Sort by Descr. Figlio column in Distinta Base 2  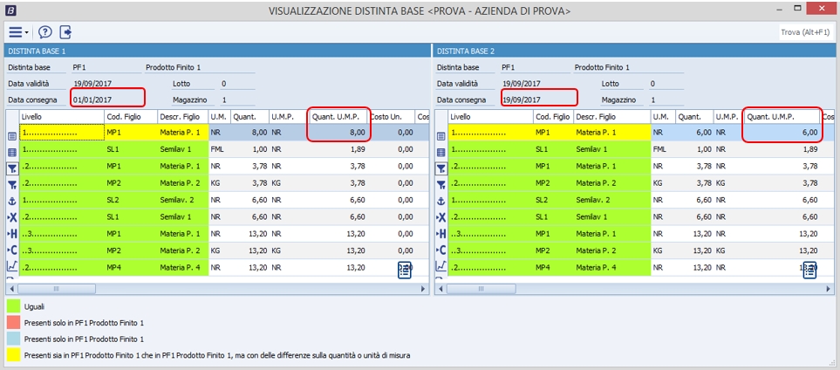point(612,116)
